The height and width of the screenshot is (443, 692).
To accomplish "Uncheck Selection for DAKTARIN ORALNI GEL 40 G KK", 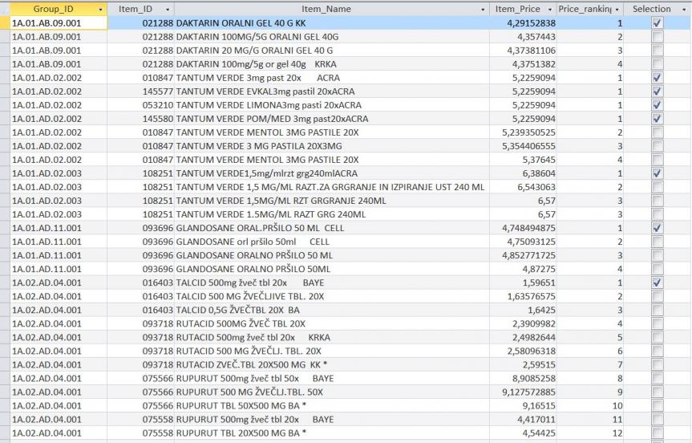I will click(658, 23).
